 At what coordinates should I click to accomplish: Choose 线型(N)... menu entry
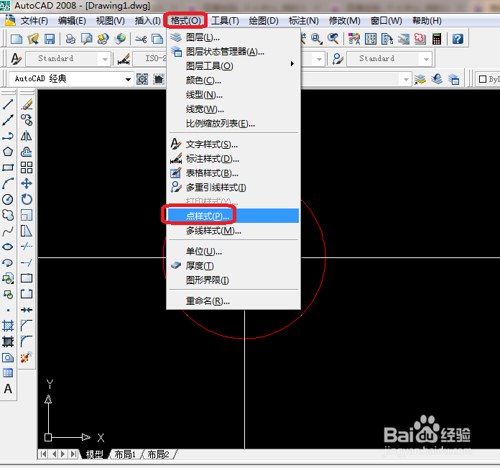(233, 95)
